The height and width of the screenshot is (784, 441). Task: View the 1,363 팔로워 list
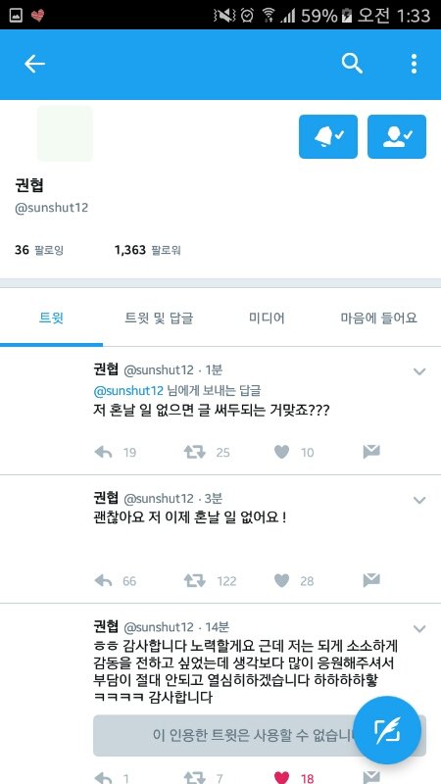pos(148,250)
